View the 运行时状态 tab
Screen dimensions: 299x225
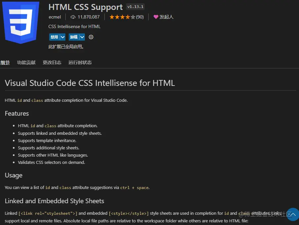(x=80, y=62)
